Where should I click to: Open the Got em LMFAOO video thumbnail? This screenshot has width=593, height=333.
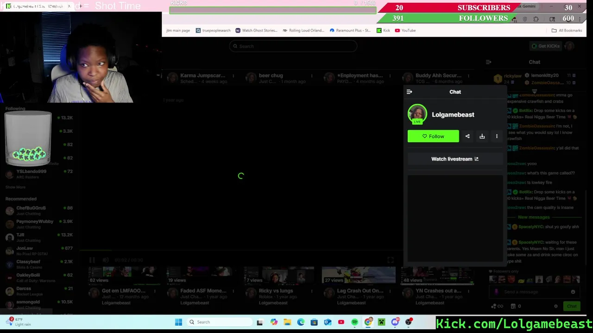pyautogui.click(x=123, y=275)
